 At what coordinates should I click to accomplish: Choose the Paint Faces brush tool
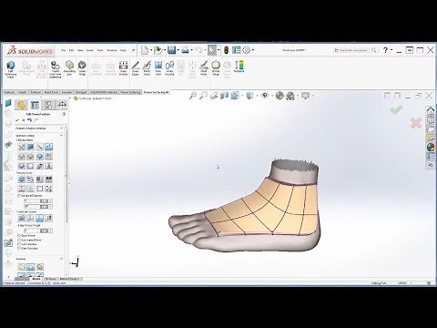[x=147, y=67]
